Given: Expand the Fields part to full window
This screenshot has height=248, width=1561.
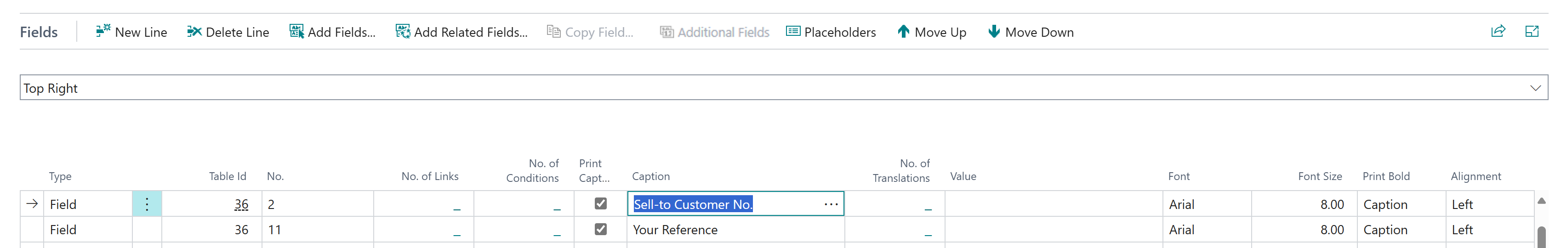Looking at the screenshot, I should [1532, 31].
